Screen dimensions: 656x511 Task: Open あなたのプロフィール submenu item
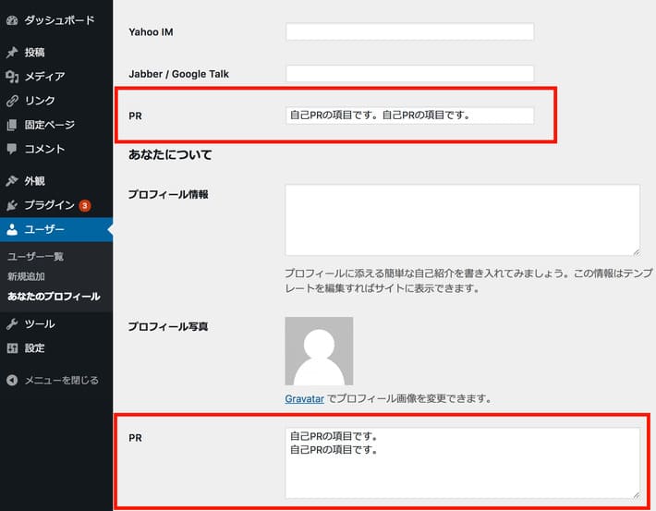pyautogui.click(x=54, y=297)
